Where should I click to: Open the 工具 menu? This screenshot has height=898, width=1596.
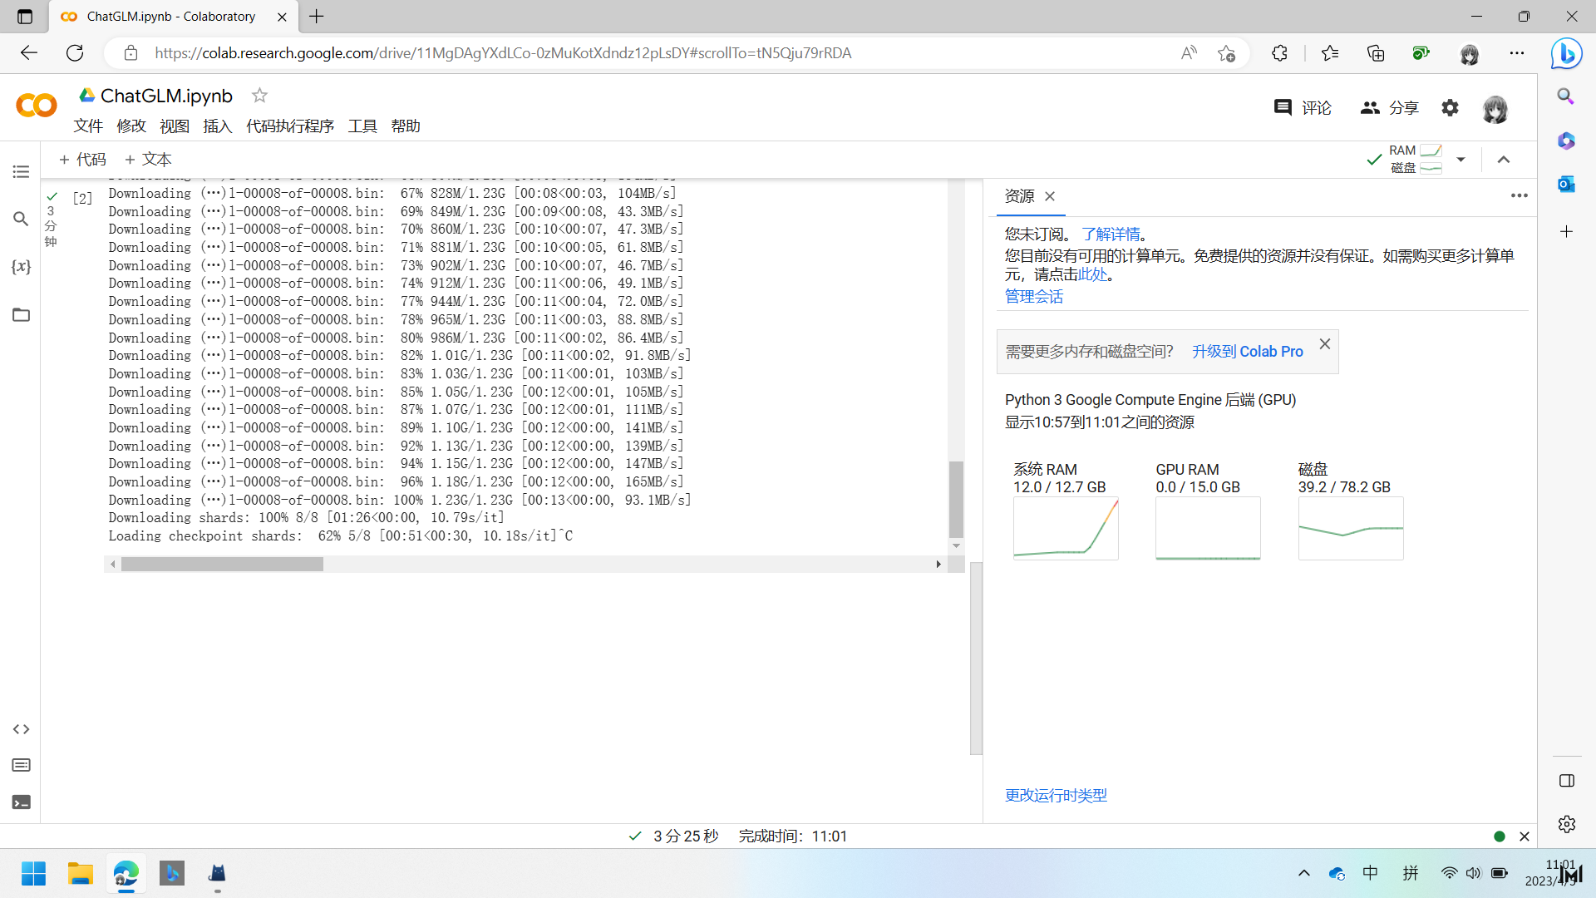[362, 126]
